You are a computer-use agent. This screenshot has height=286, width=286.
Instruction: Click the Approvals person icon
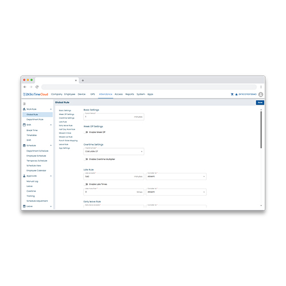tap(24, 176)
